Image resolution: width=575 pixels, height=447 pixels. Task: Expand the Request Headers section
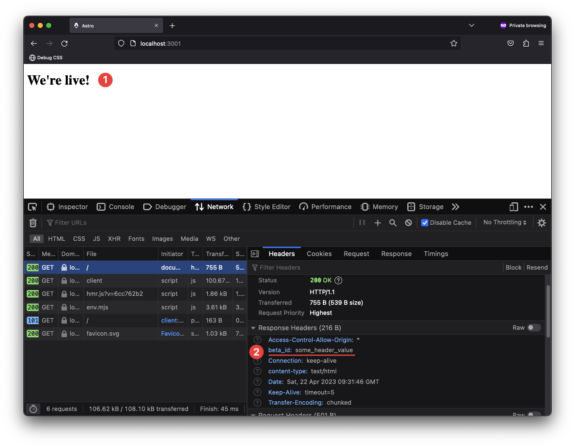(253, 414)
